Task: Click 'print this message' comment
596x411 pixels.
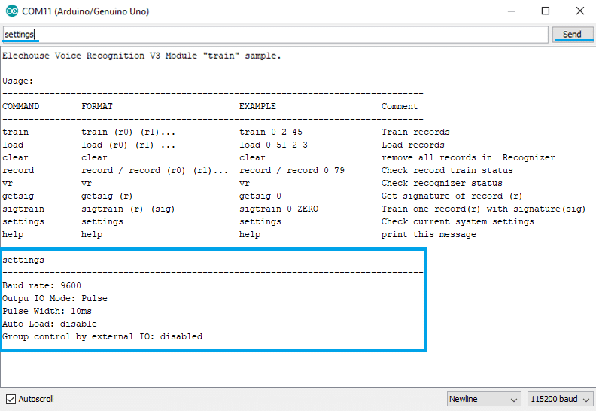Action: tap(428, 235)
